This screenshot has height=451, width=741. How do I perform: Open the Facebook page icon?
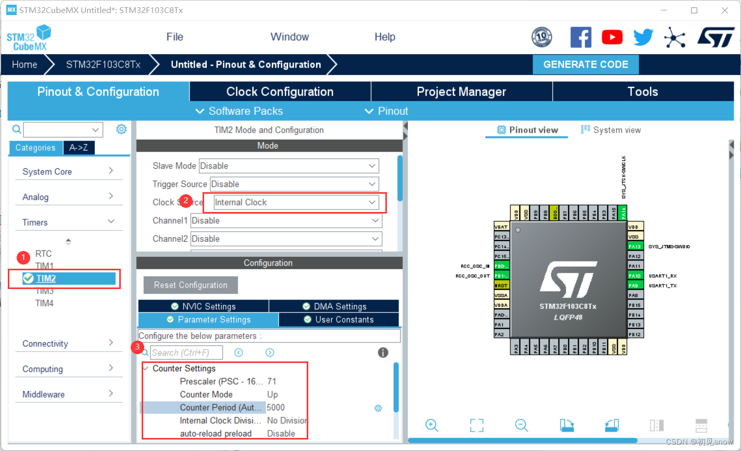click(x=581, y=37)
